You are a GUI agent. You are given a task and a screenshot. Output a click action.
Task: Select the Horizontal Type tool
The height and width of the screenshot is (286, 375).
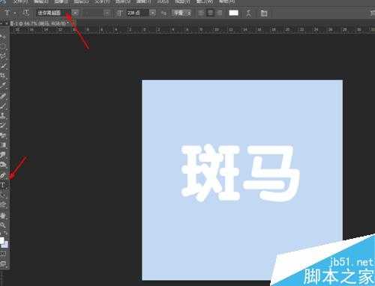tap(3, 185)
